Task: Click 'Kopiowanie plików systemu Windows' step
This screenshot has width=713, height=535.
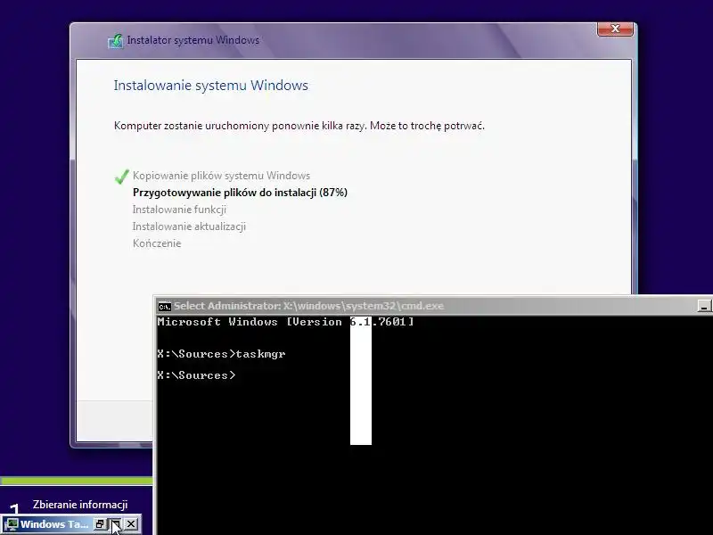Action: point(221,176)
